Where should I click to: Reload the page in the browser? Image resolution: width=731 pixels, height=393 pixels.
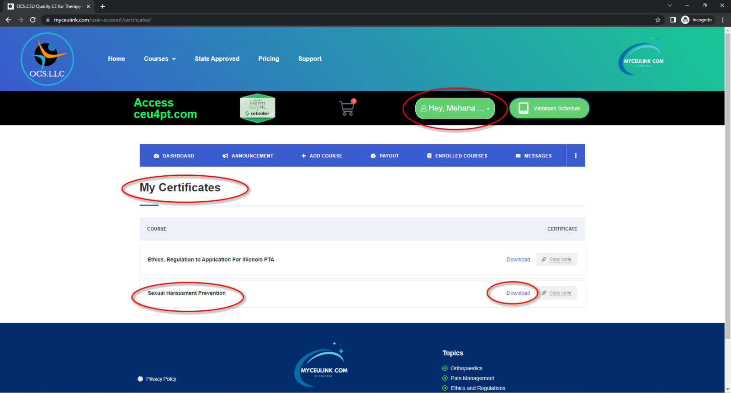pyautogui.click(x=33, y=20)
